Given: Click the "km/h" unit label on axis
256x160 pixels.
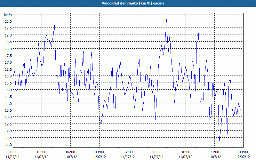Looking at the screenshot, I should click(8, 15).
